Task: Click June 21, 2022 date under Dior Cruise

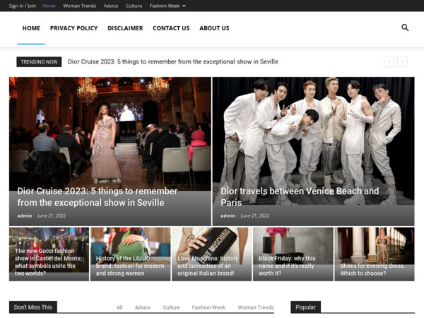Action: pyautogui.click(x=52, y=216)
